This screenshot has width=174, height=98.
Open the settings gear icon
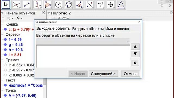[x=170, y=5]
